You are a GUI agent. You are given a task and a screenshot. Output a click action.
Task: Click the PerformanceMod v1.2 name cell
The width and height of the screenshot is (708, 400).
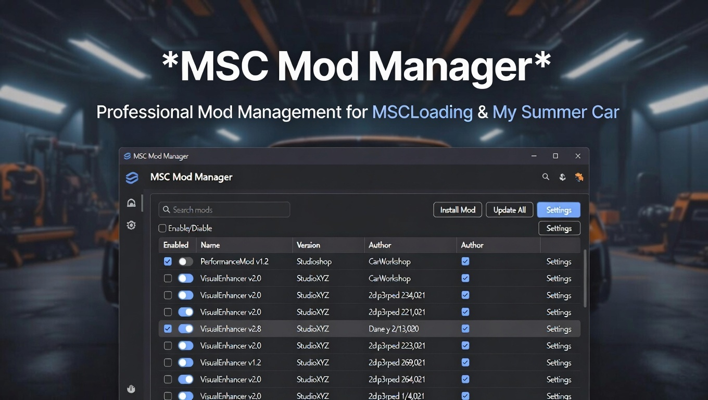tap(234, 261)
